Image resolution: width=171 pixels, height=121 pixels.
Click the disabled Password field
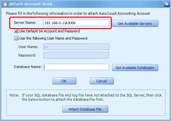(76, 55)
